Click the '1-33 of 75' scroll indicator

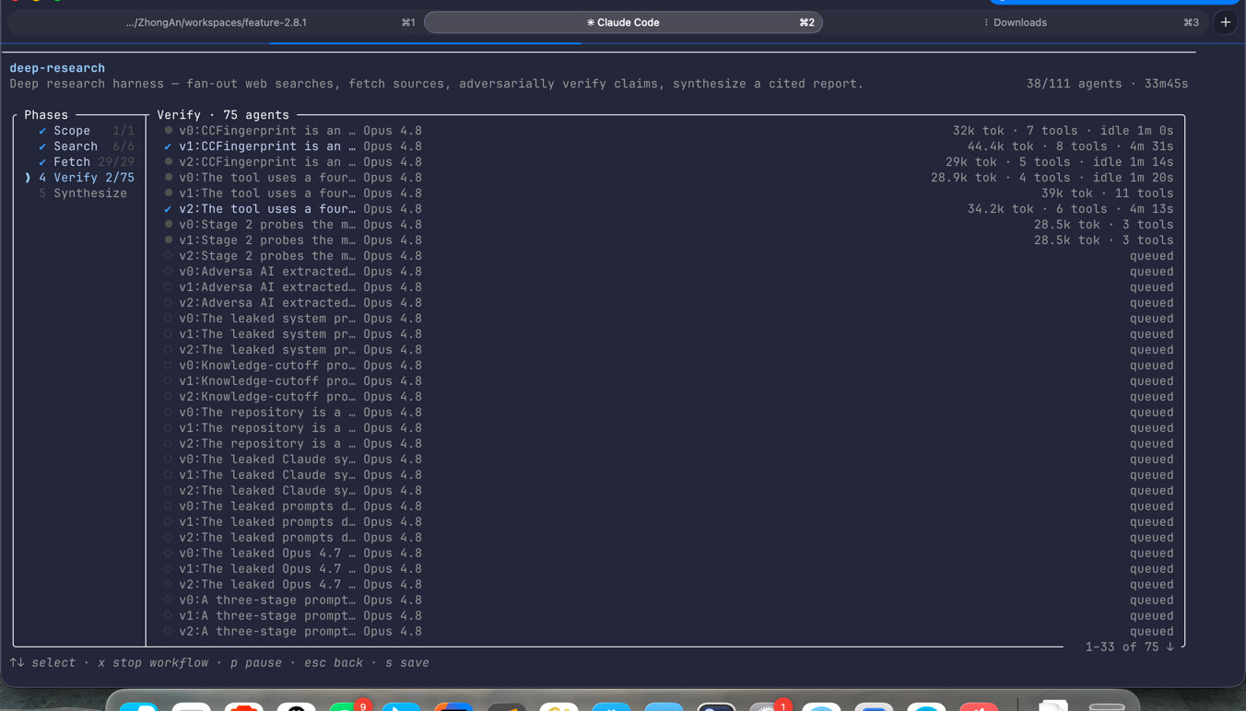(1129, 647)
